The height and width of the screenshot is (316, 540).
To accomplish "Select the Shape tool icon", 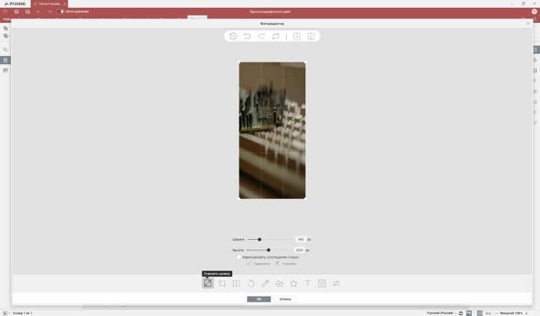I will click(x=279, y=283).
